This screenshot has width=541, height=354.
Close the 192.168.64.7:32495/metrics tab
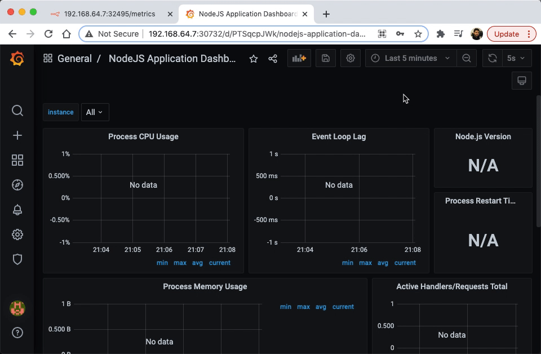(x=170, y=14)
